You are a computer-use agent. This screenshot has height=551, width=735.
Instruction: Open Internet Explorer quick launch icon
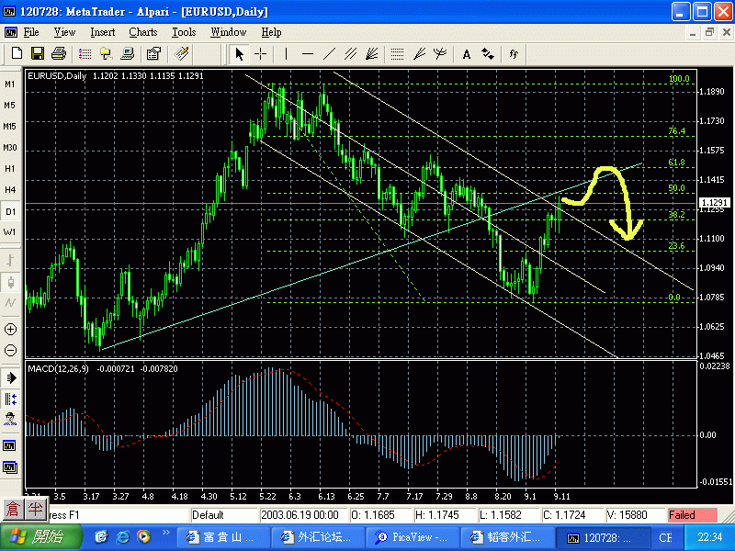[122, 537]
